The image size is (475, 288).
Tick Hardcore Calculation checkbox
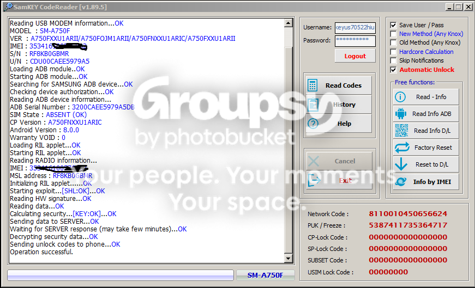(x=393, y=52)
